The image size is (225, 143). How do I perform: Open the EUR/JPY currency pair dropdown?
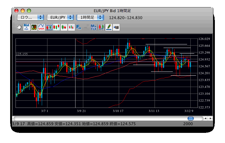(x=60, y=18)
